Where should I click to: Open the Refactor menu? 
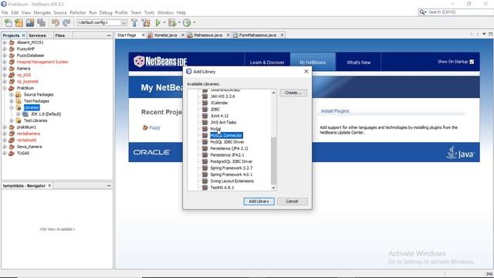[x=78, y=12]
